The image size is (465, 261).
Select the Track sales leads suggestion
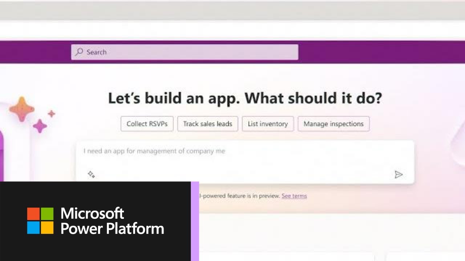pyautogui.click(x=207, y=124)
